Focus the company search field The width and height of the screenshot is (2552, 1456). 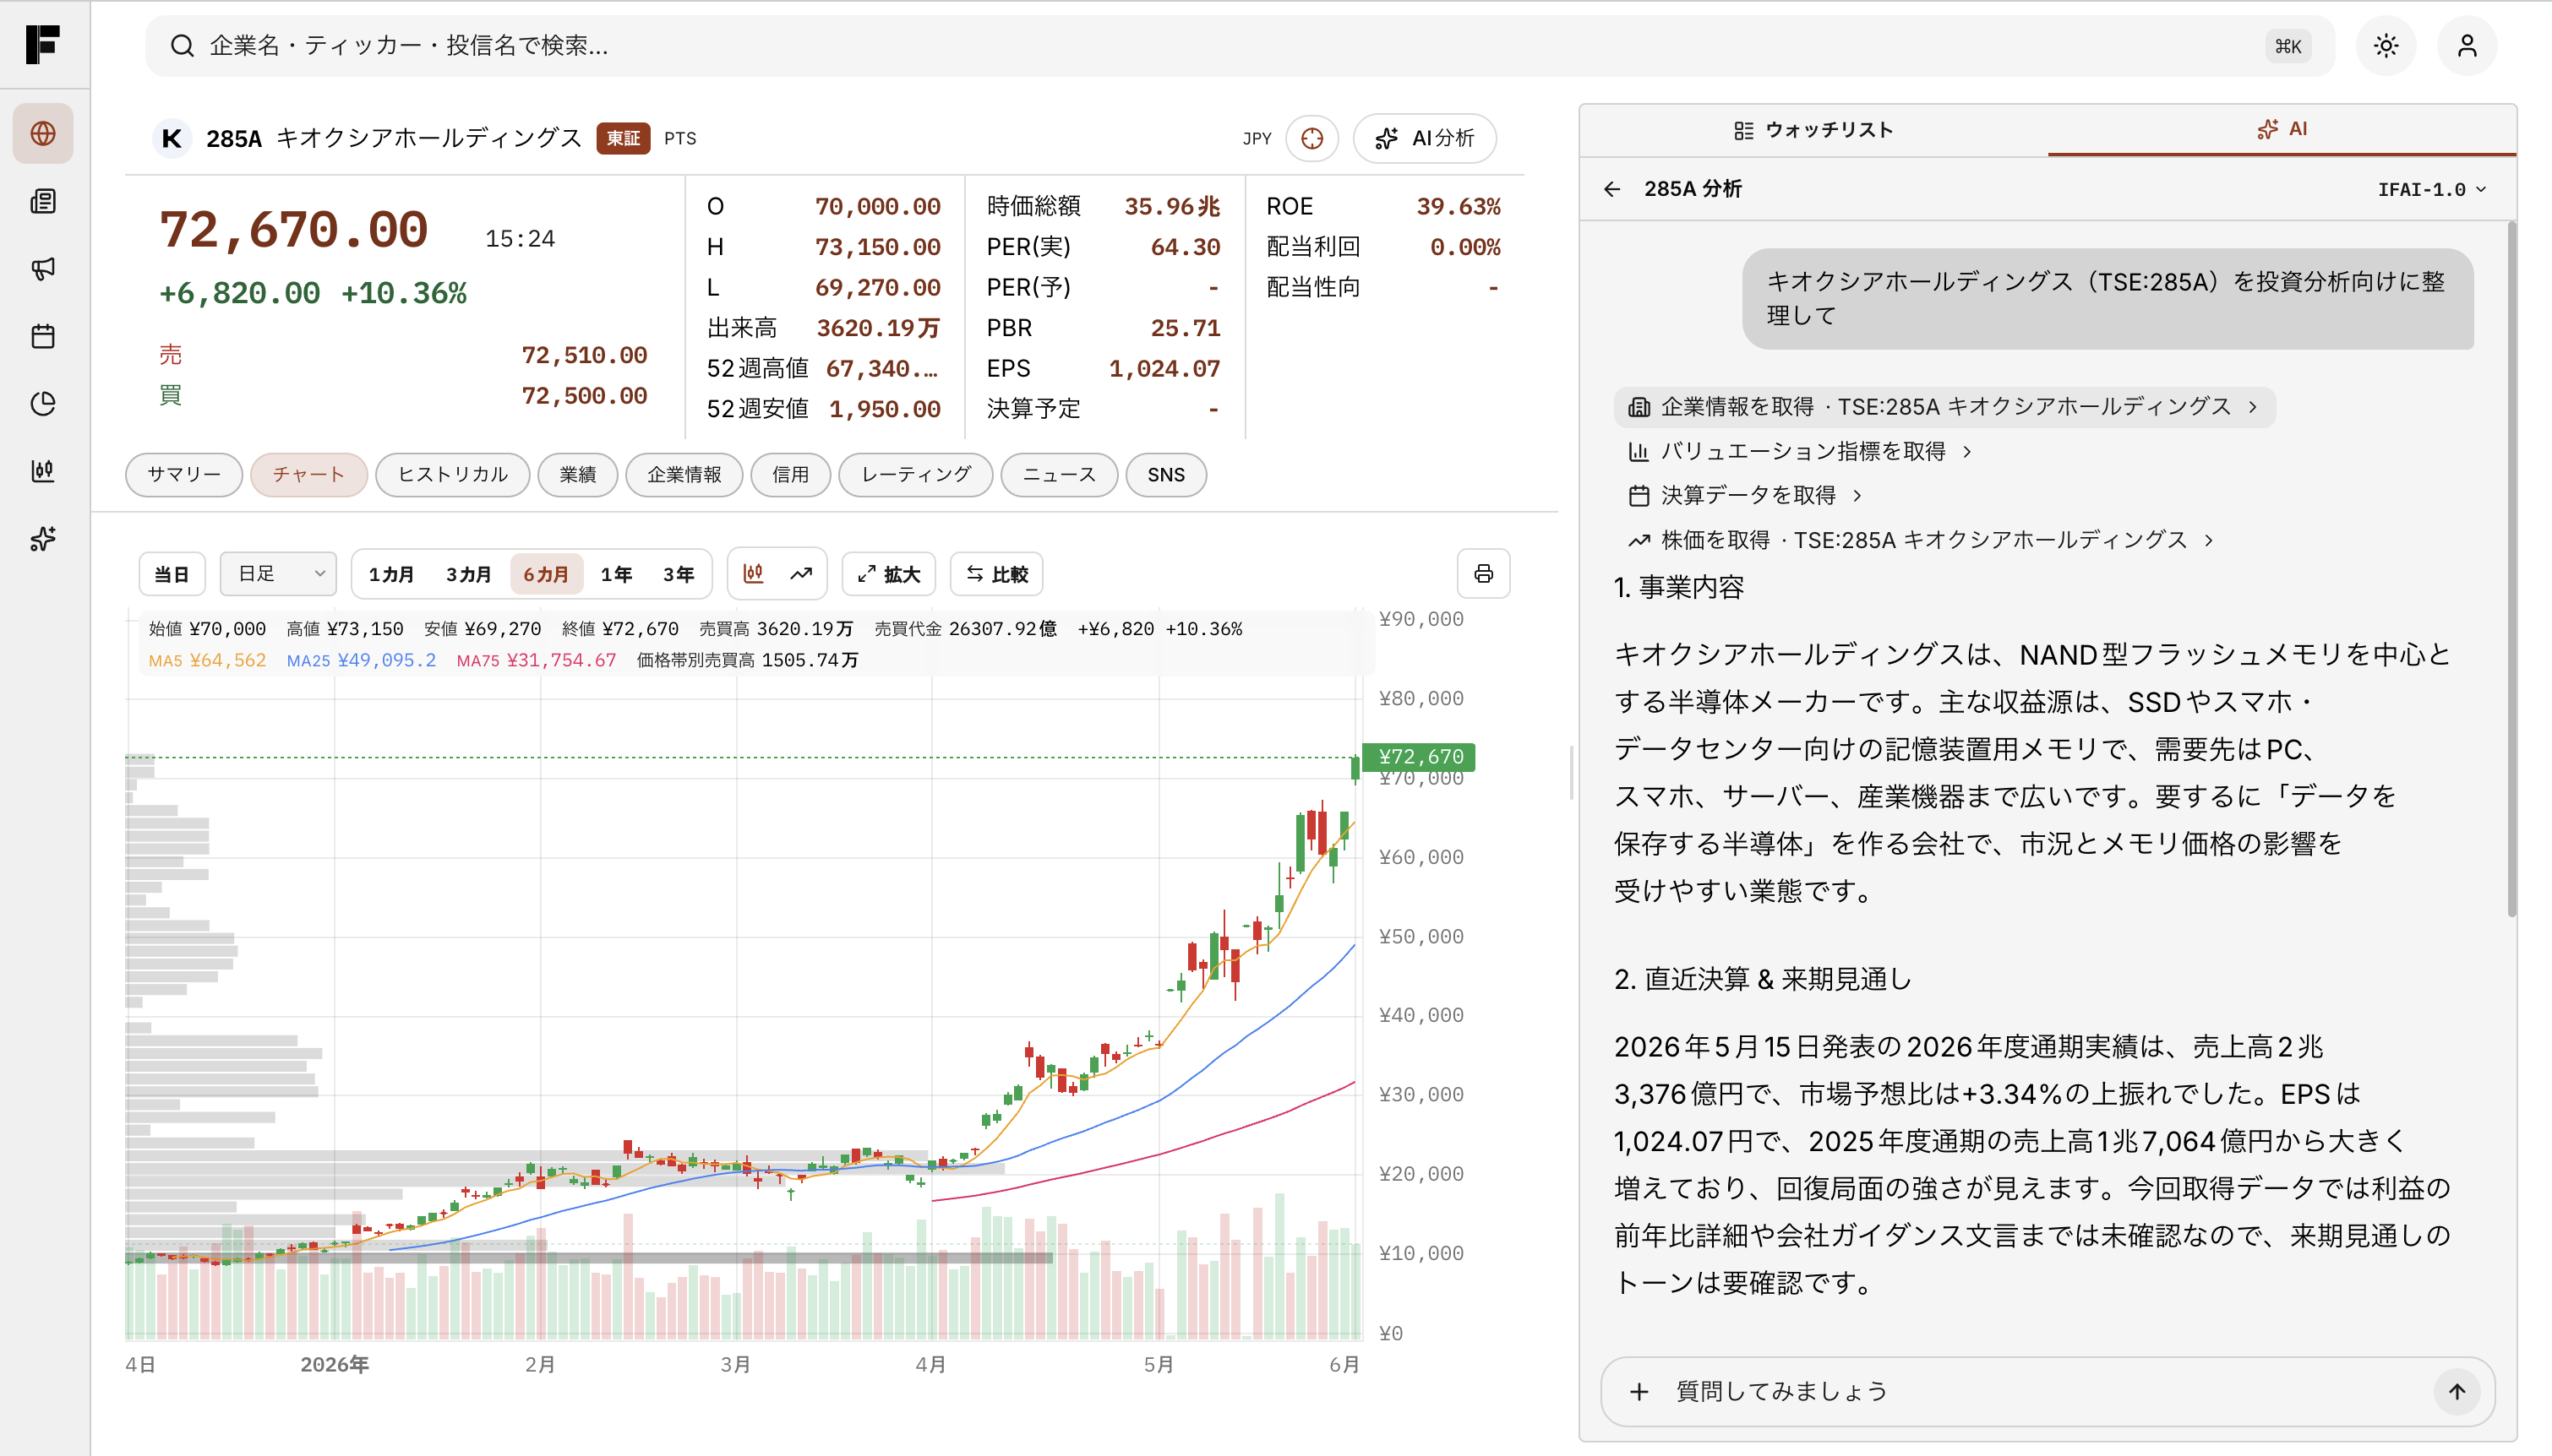coord(1240,46)
